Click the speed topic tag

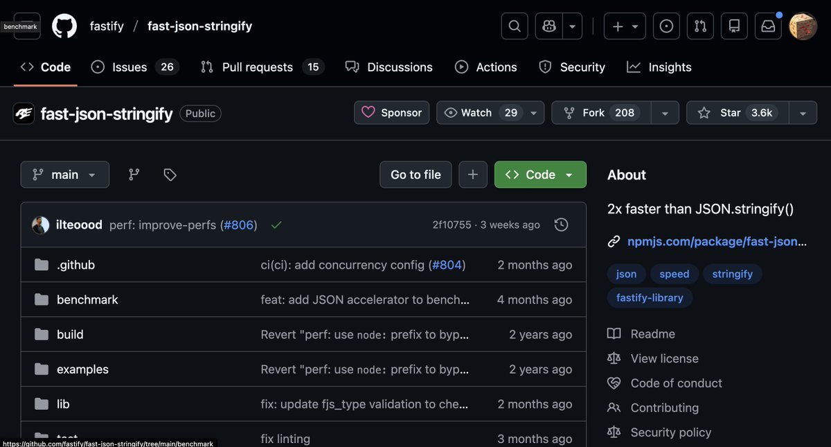(674, 274)
